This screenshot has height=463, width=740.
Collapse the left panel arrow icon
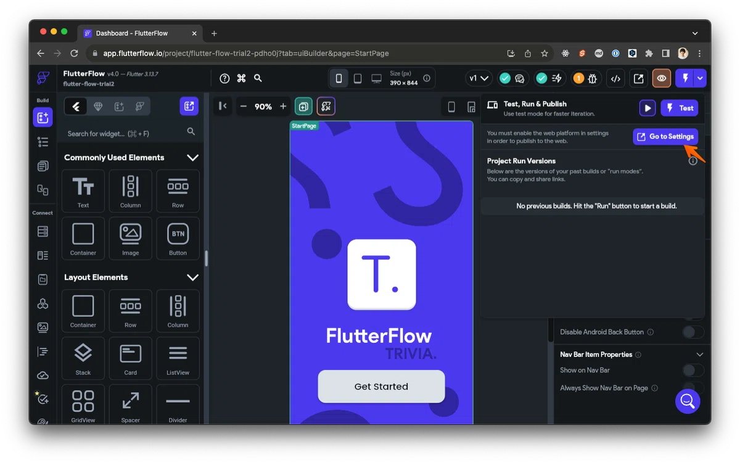coord(223,106)
